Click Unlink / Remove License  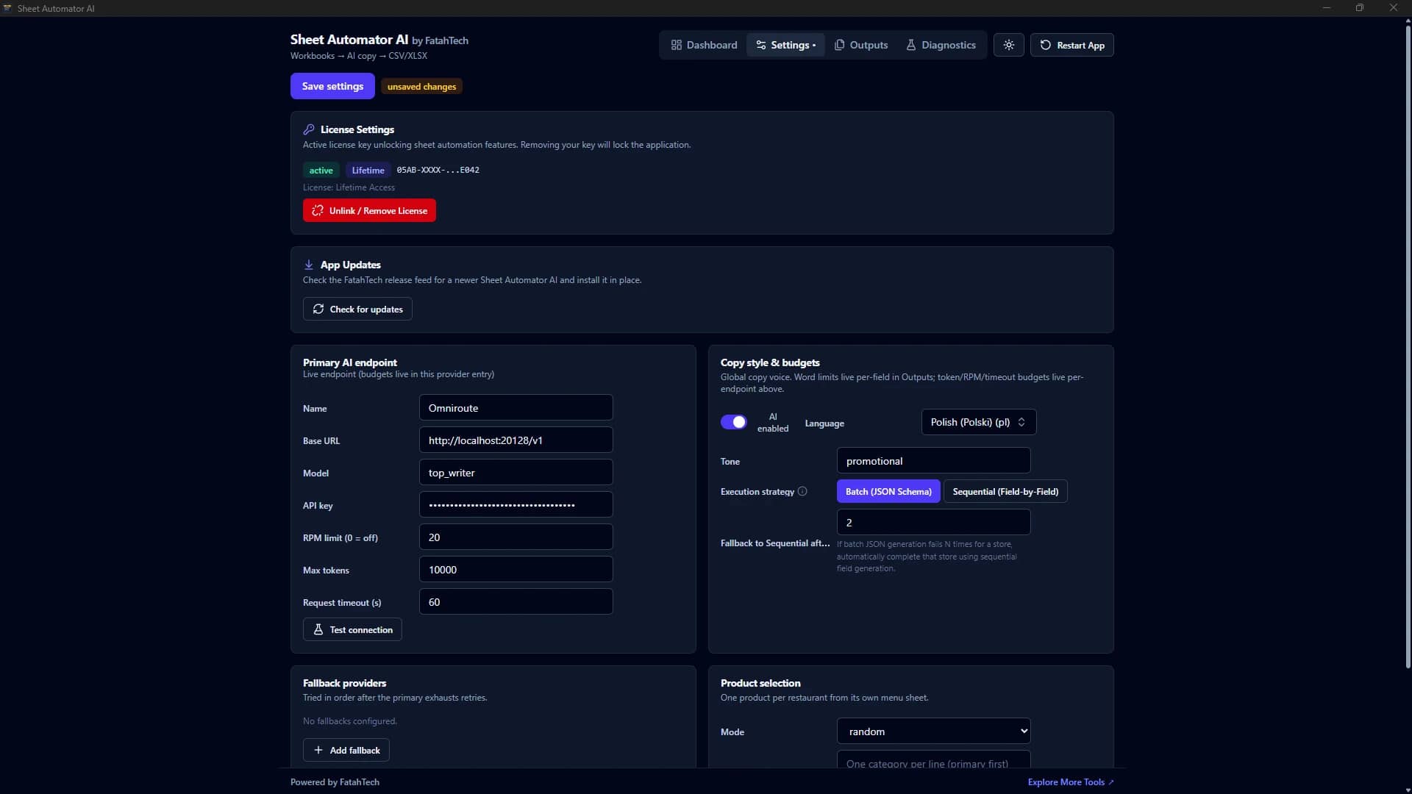369,210
